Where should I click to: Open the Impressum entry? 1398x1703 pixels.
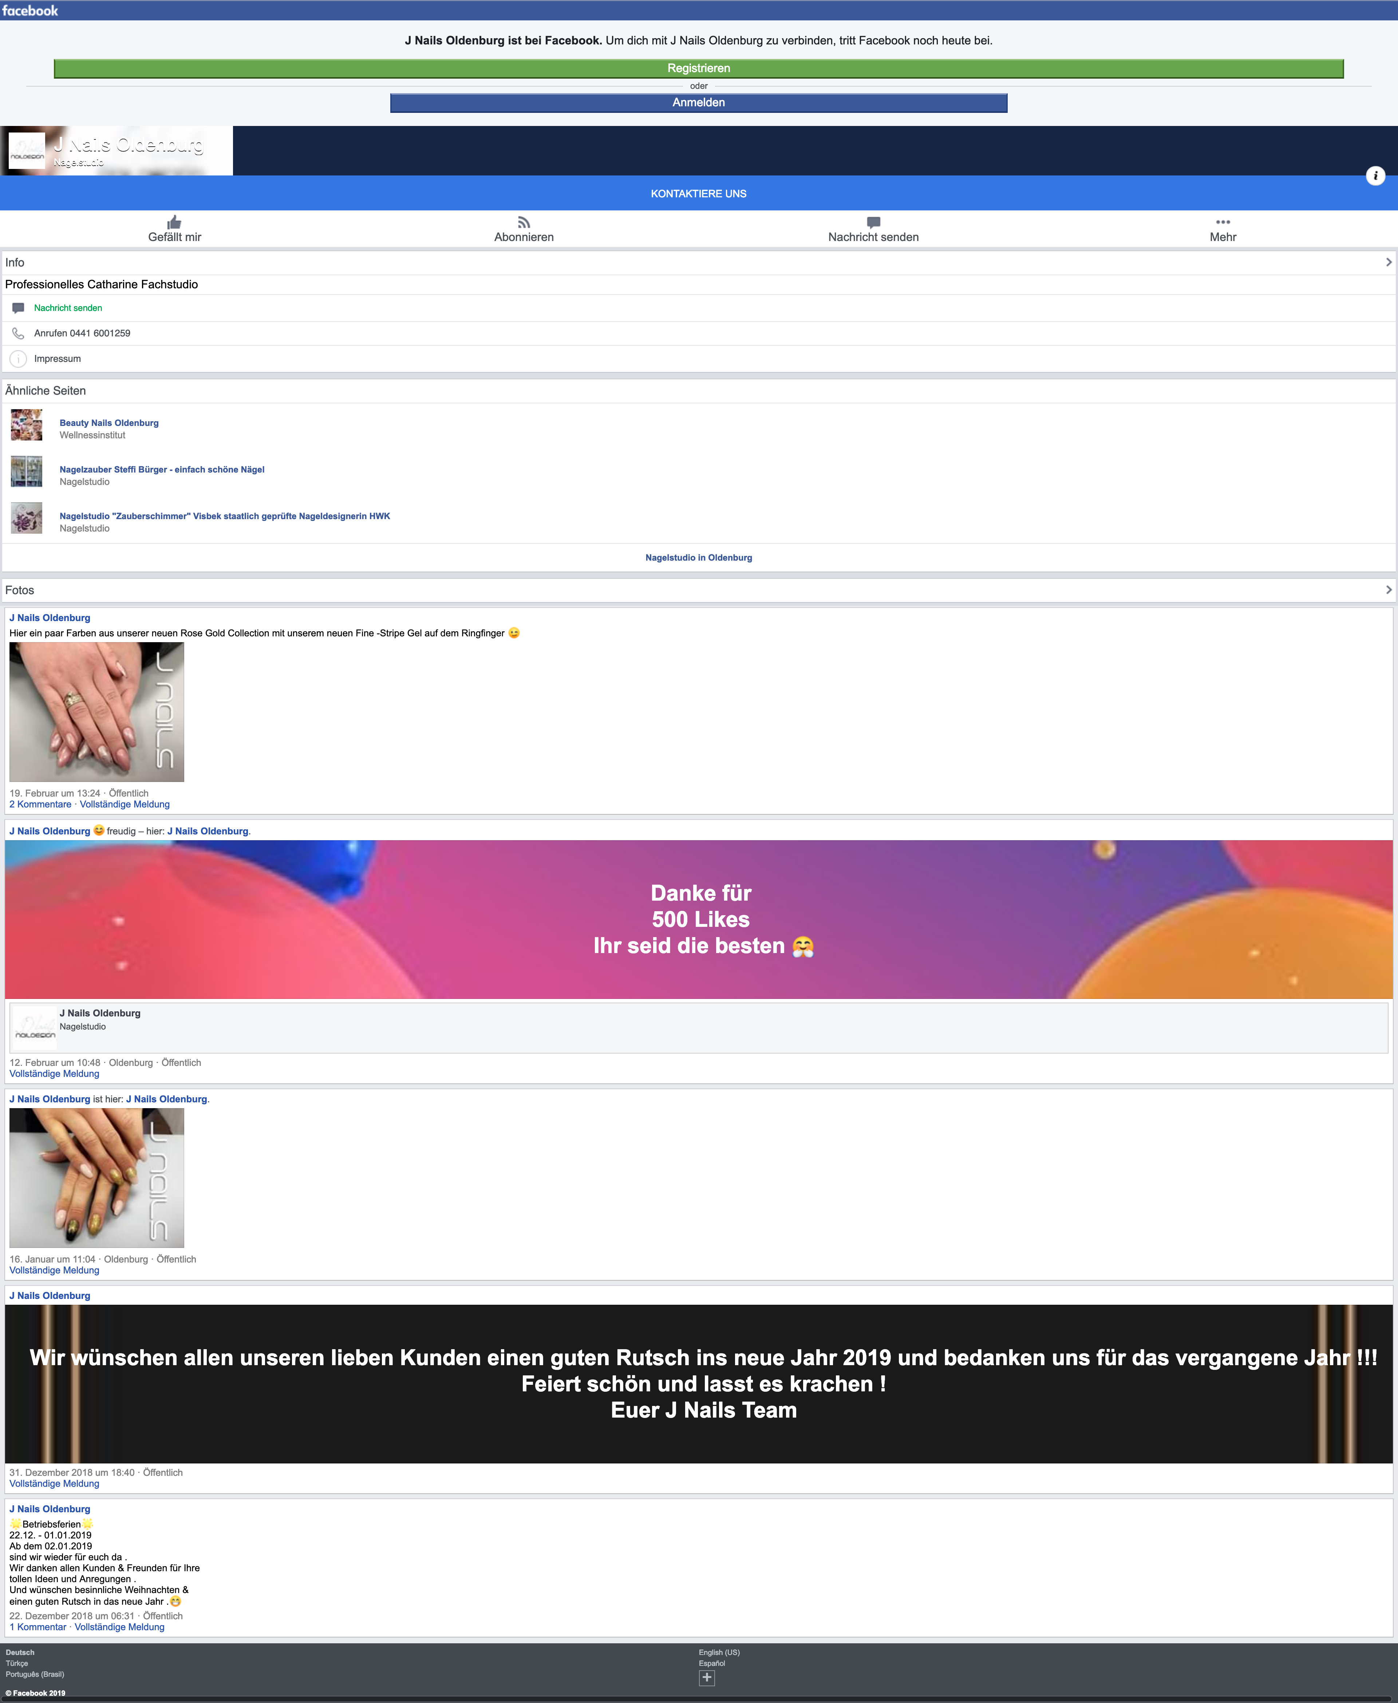tap(57, 359)
